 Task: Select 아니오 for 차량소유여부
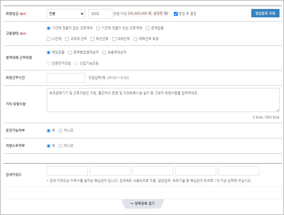[x=61, y=146]
